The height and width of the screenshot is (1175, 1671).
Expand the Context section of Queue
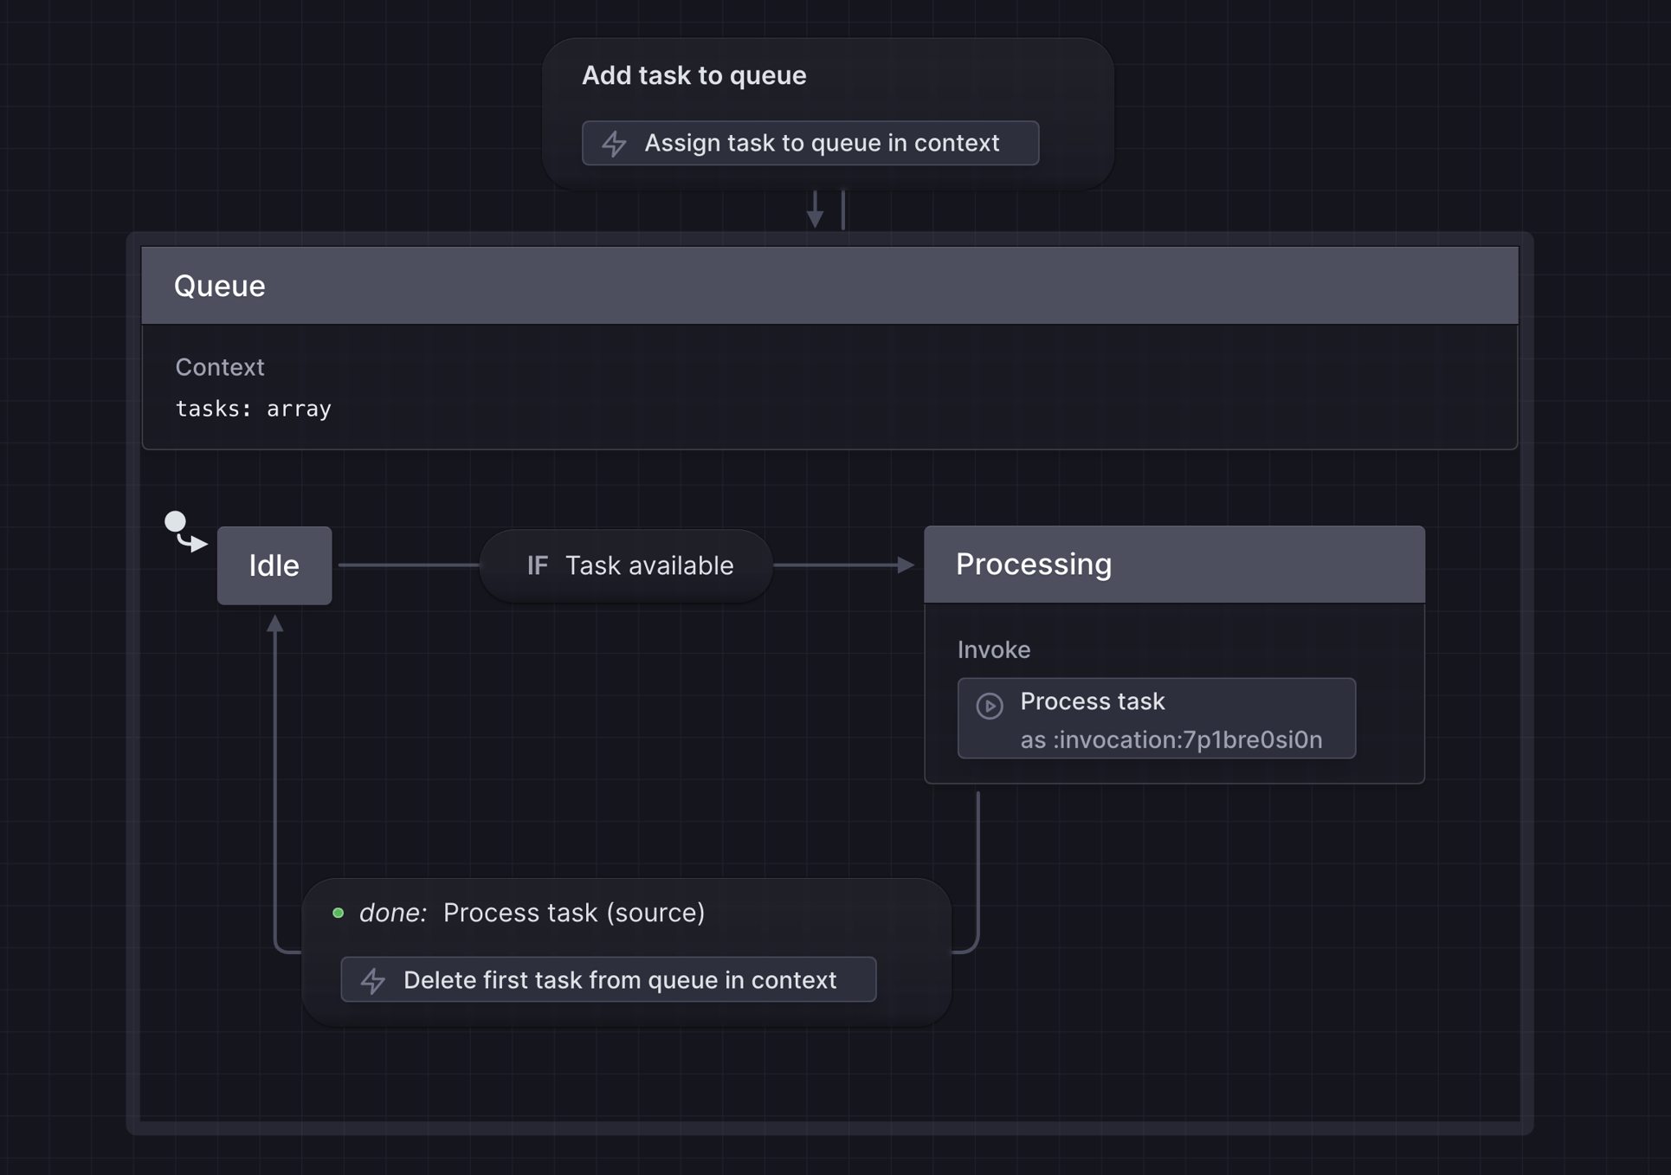(219, 366)
